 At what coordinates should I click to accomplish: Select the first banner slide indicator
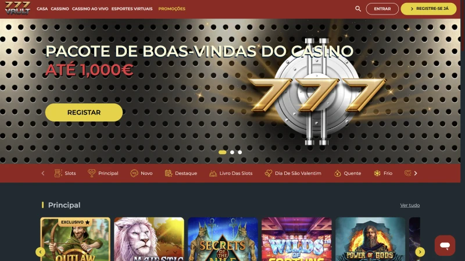(223, 152)
